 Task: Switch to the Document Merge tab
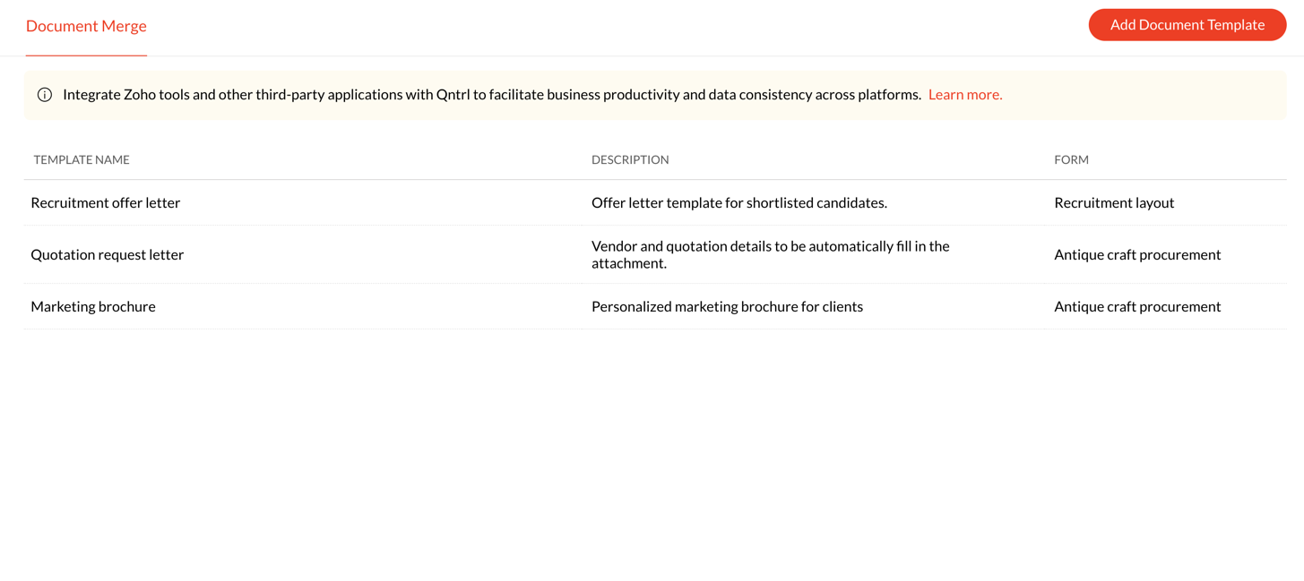pyautogui.click(x=86, y=26)
